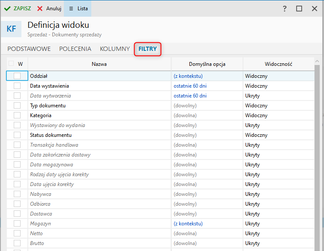The height and width of the screenshot is (251, 324).
Task: Change Oddział default option (z kontekstu)
Action: point(188,76)
